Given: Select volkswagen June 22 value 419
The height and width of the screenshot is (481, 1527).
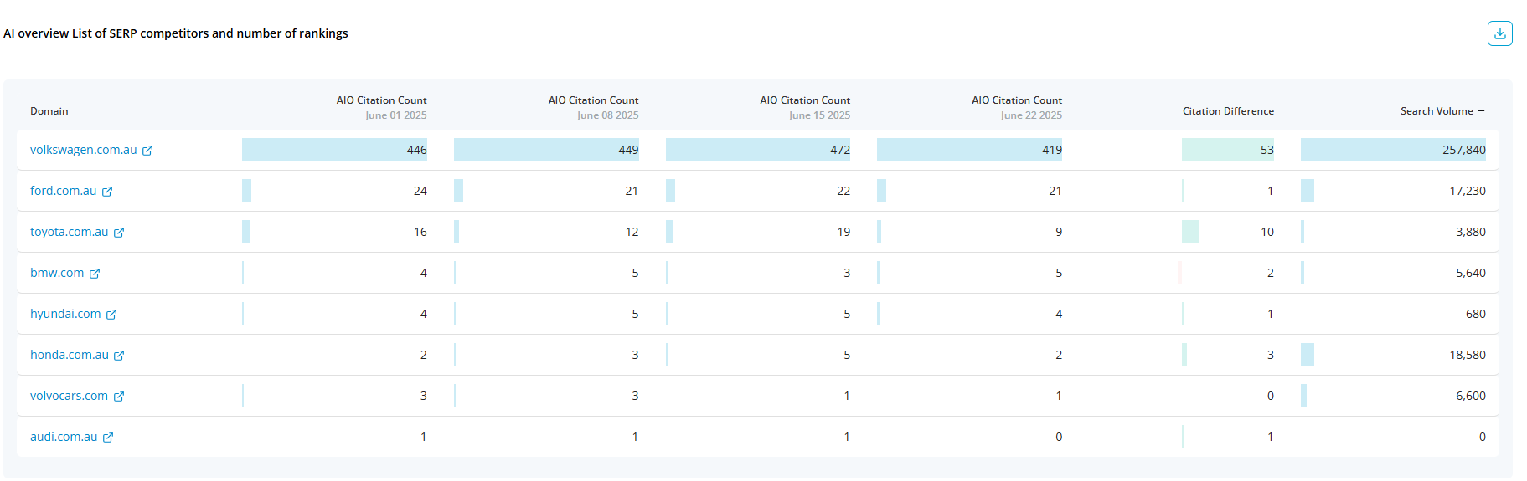Looking at the screenshot, I should point(1052,150).
